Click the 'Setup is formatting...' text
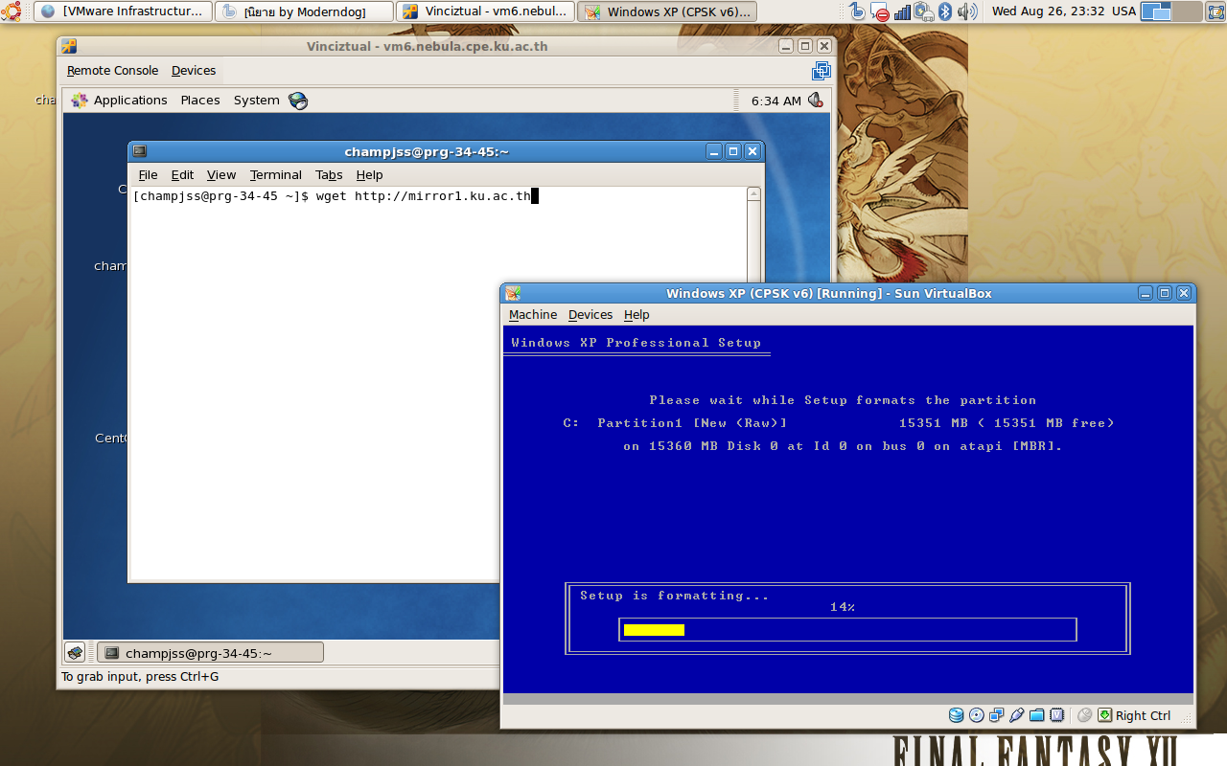The height and width of the screenshot is (766, 1227). [675, 596]
